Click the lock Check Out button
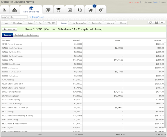The width and height of the screenshot is (167, 137). [10, 29]
